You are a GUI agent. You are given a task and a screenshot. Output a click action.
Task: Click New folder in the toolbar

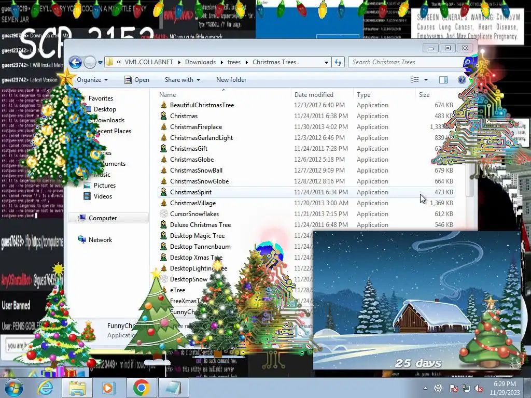[x=231, y=80]
